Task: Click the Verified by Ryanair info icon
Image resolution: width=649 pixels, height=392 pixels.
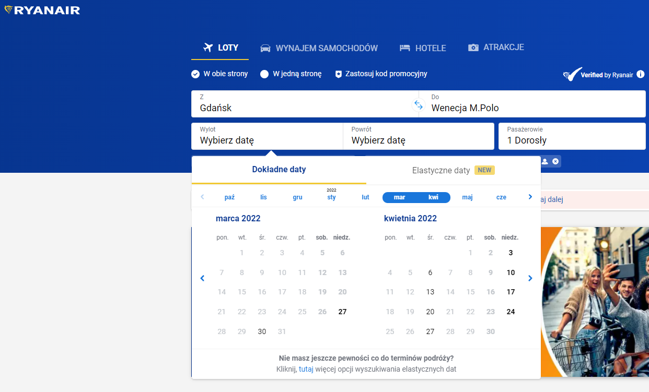Action: [641, 75]
